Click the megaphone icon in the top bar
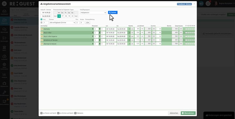The height and width of the screenshot is (119, 235). [x=201, y=4]
